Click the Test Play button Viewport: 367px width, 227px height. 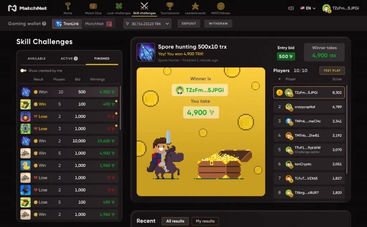tap(332, 71)
